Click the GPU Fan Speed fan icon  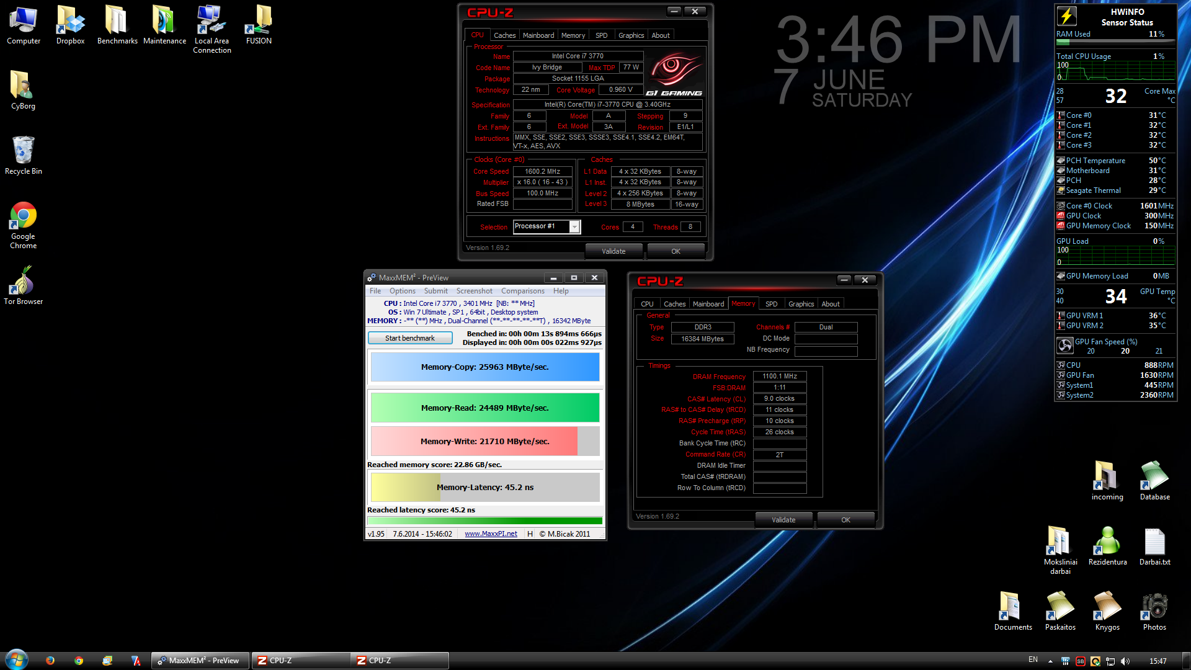click(x=1065, y=346)
